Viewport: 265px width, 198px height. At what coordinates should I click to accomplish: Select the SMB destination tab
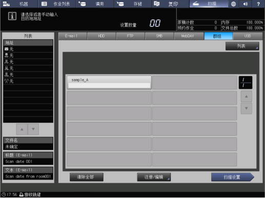pos(159,36)
